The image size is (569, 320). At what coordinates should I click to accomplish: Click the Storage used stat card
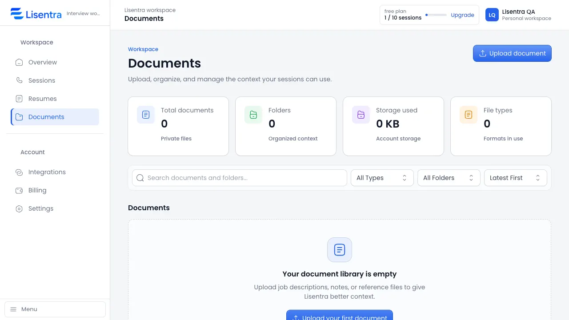pyautogui.click(x=393, y=126)
